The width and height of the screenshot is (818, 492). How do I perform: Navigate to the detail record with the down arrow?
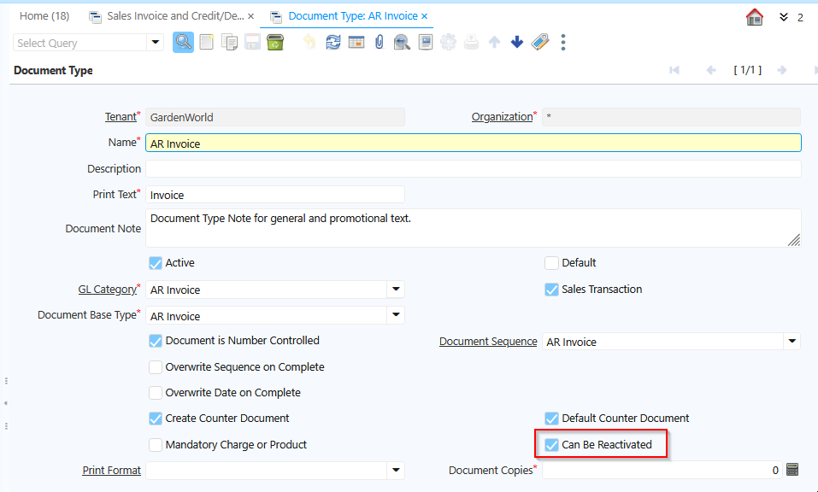516,42
